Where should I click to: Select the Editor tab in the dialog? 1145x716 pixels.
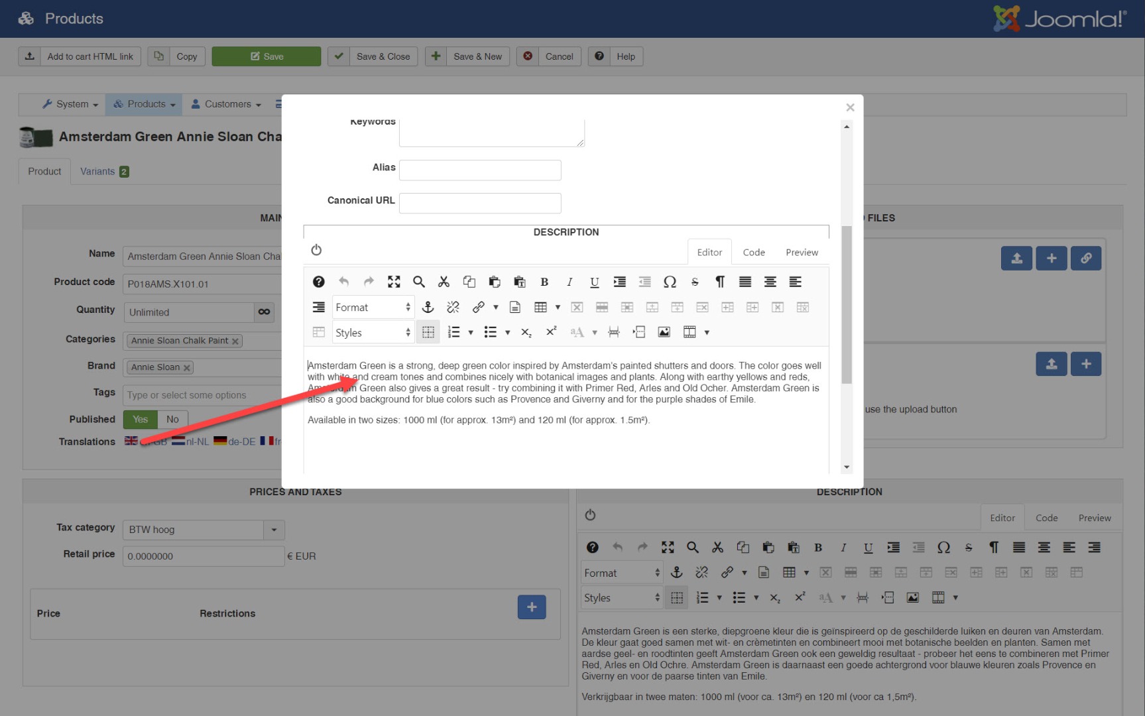click(x=709, y=253)
